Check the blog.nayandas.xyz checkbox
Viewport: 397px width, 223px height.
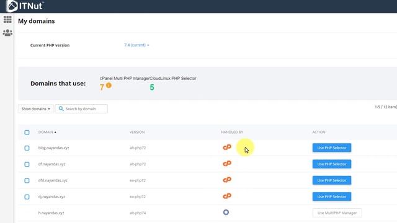tap(27, 148)
